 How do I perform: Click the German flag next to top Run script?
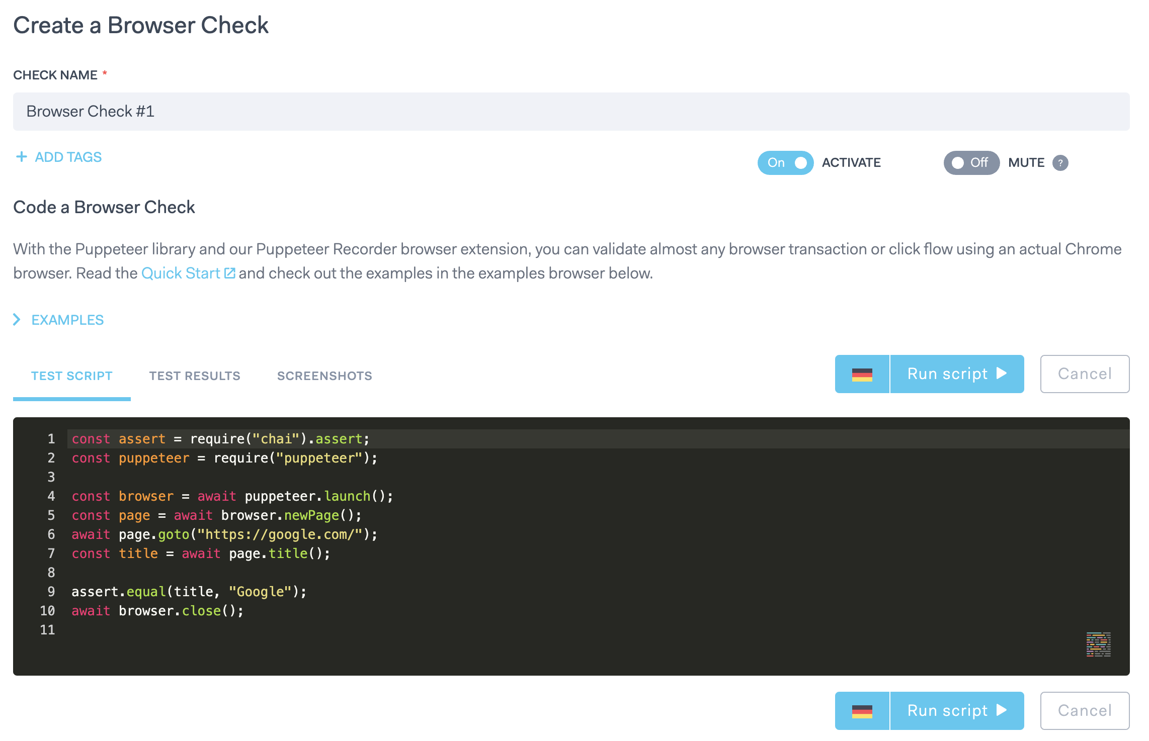point(861,374)
